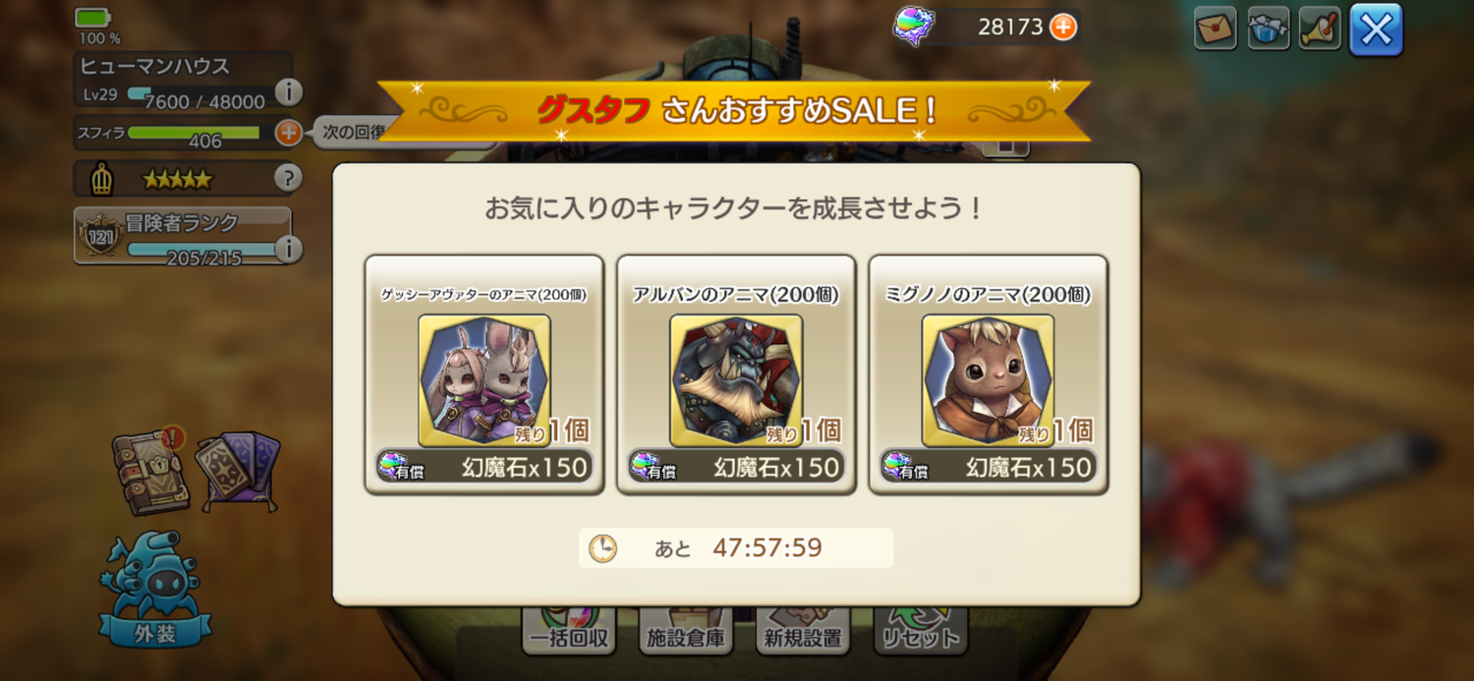Image resolution: width=1474 pixels, height=681 pixels.
Task: Select the アルバン character portrait
Action: (736, 380)
